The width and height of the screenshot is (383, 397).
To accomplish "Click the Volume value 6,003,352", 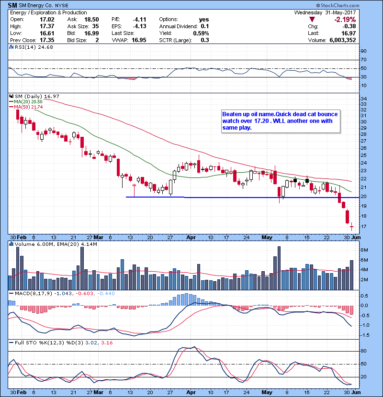I will (x=343, y=40).
